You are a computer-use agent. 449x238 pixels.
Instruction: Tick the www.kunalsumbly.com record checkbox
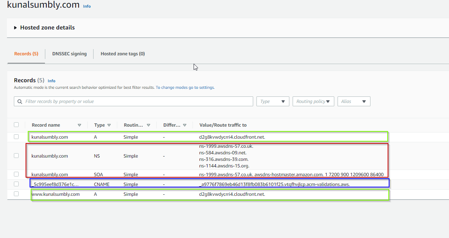16,194
